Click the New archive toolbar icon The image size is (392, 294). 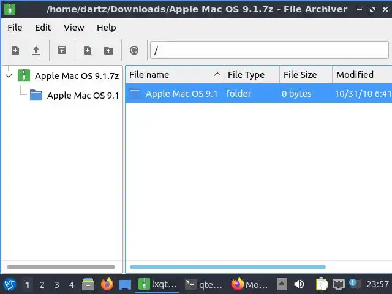(x=15, y=50)
